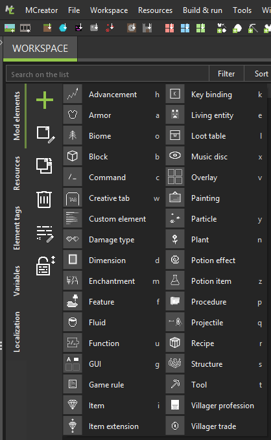
Task: Switch to the Localization side tab
Action: coord(17,332)
